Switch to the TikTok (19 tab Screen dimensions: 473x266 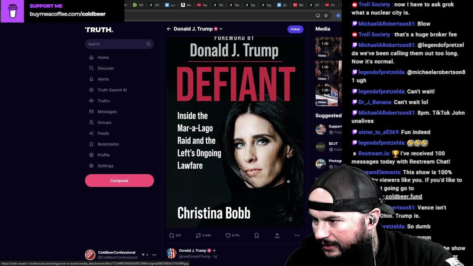coord(154,5)
